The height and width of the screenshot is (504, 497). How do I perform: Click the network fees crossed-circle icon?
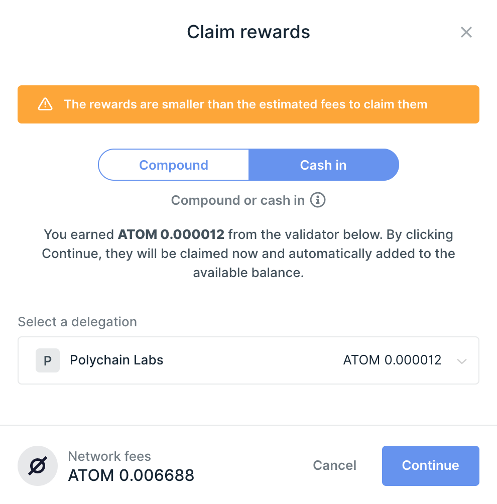[x=38, y=466]
